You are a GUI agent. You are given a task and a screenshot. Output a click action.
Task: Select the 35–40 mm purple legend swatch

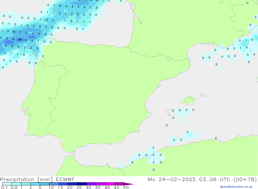(x=101, y=184)
